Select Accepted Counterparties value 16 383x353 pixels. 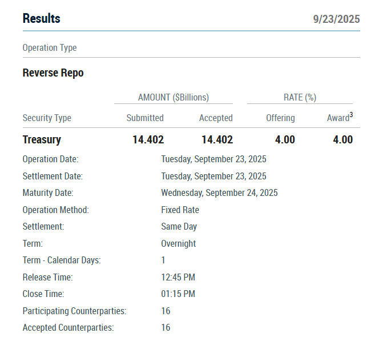[166, 328]
